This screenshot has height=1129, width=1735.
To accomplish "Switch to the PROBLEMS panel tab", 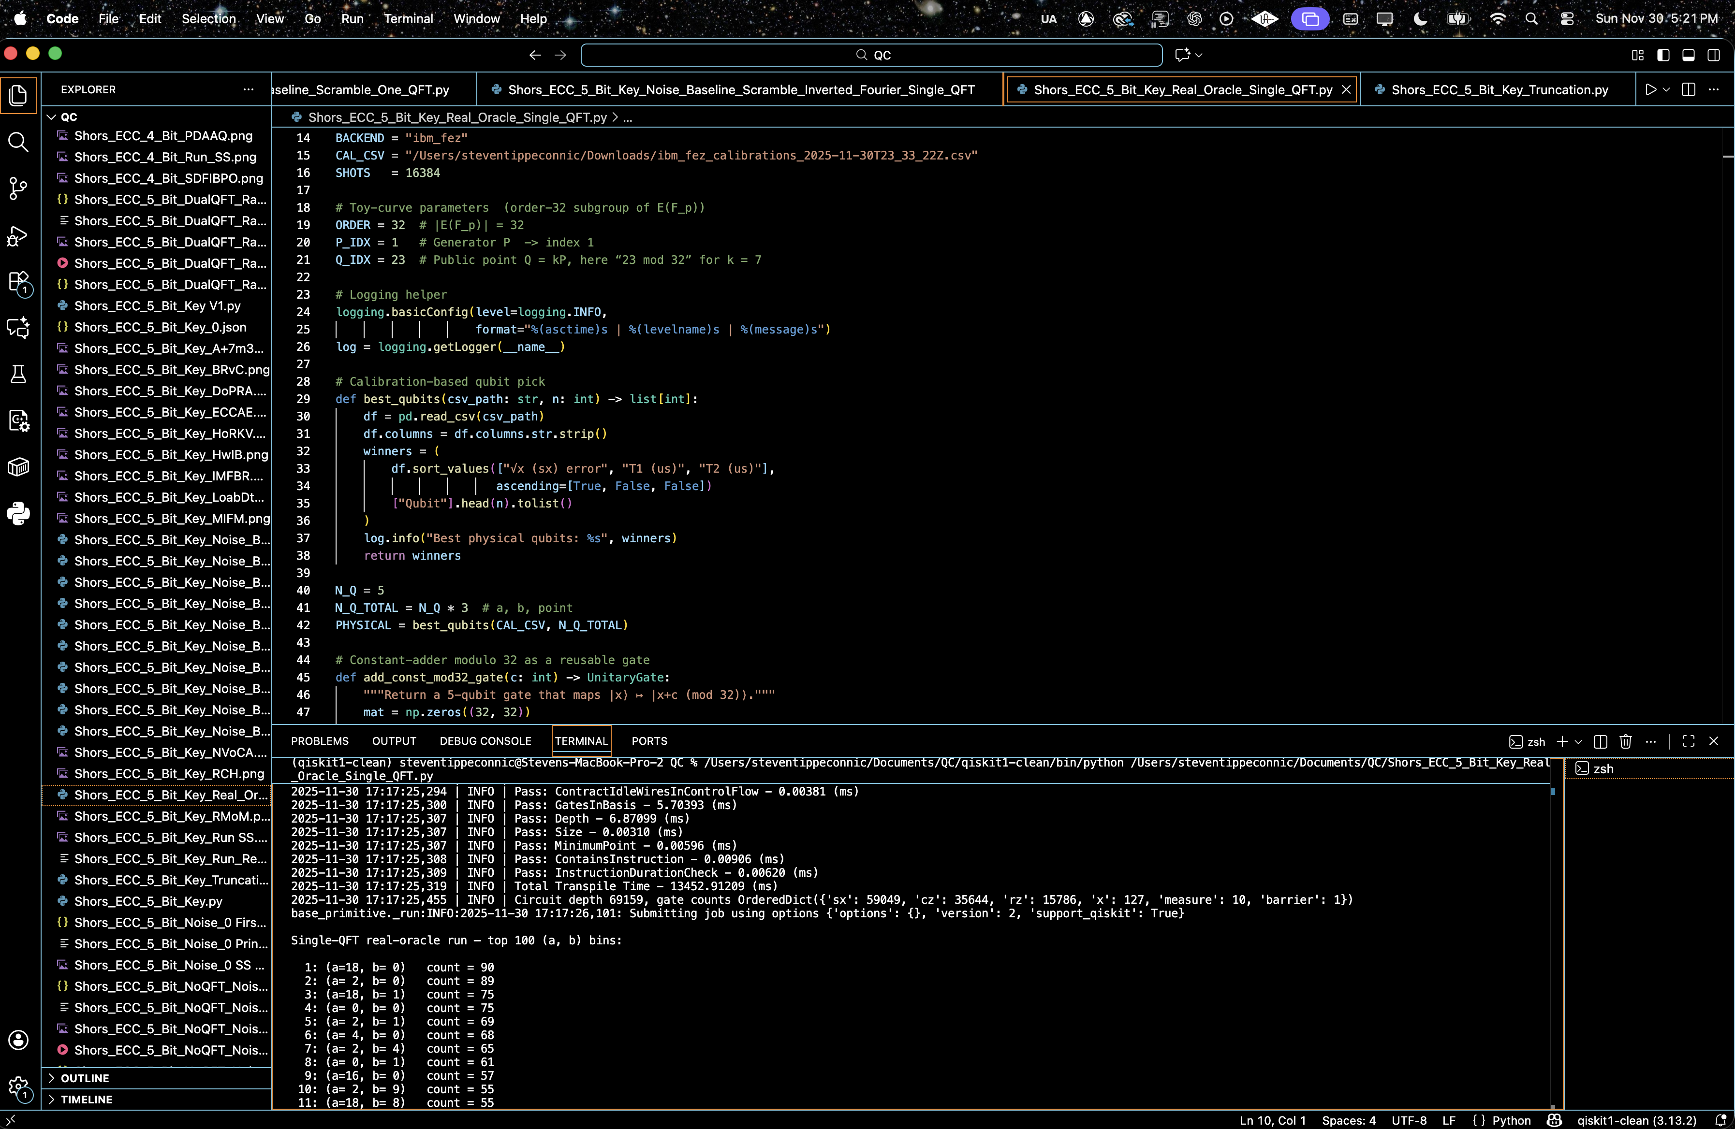I will (319, 741).
